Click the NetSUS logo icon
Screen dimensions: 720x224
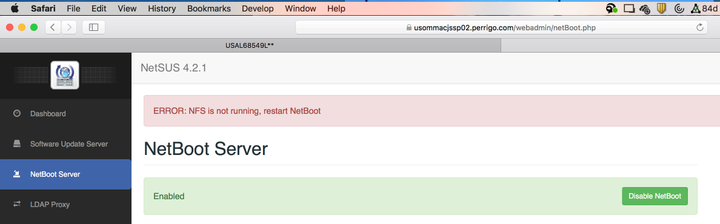pyautogui.click(x=65, y=75)
